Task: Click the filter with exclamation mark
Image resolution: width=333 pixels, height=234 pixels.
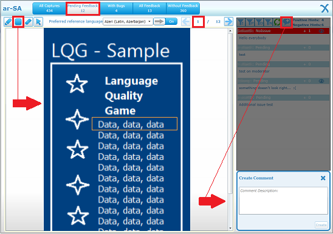Action: tap(241, 22)
